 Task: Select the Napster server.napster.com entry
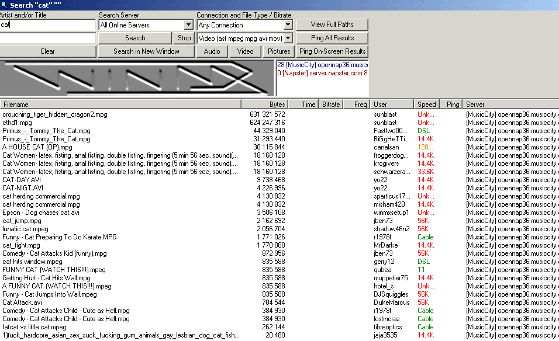tap(322, 73)
